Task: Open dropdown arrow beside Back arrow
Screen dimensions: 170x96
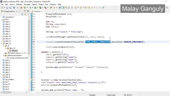Action: (x=95, y=8)
